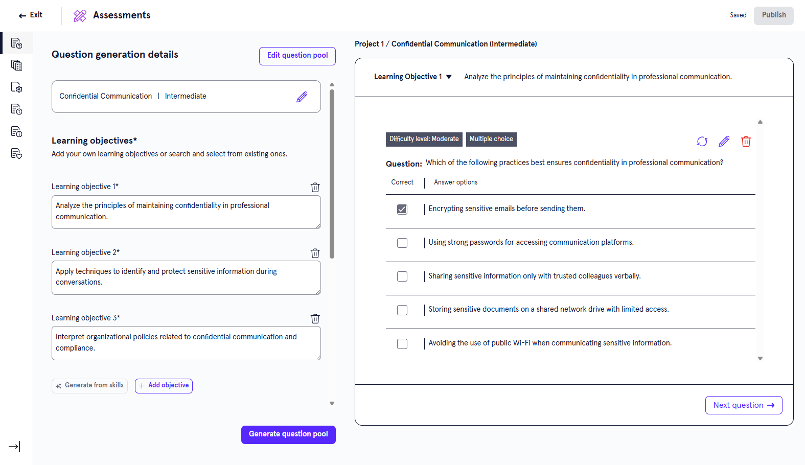805x465 pixels.
Task: Remove Learning objective 2 via its trash icon
Action: pos(315,253)
